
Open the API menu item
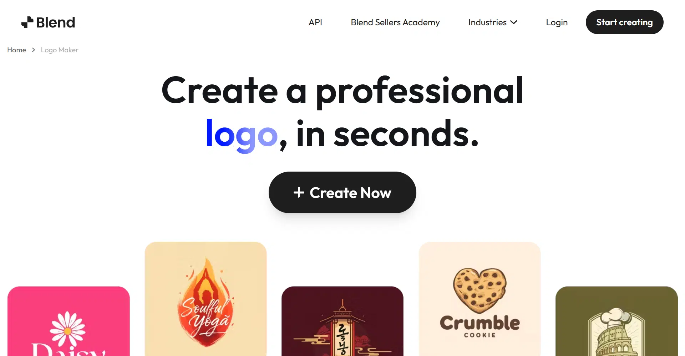coord(315,22)
